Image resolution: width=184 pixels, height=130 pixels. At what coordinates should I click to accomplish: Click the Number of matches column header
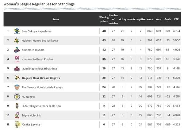(113, 19)
